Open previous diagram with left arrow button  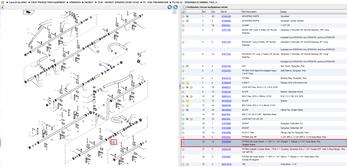point(170,7)
